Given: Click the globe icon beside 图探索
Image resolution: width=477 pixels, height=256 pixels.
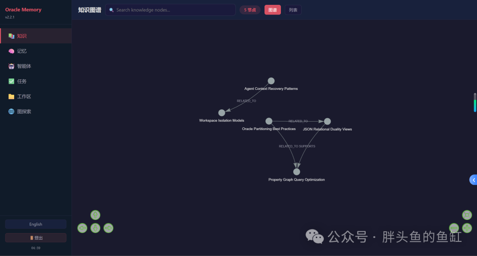Looking at the screenshot, I should pos(11,111).
